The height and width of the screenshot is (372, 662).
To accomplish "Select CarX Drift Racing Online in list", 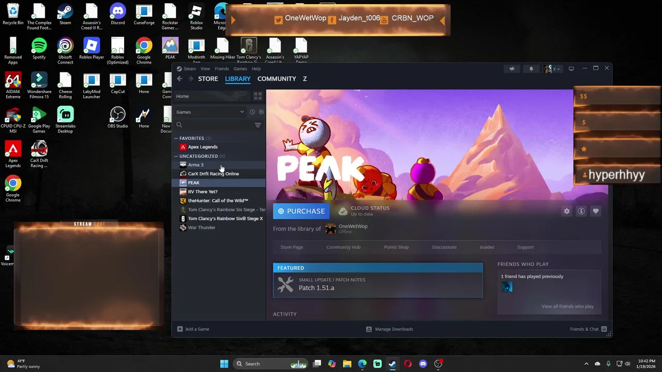I will pyautogui.click(x=220, y=174).
